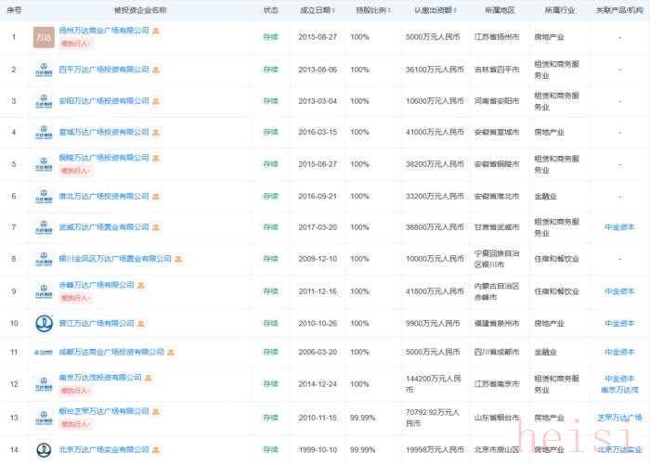650x464 pixels.
Task: Open 南京万达茂投资有限公司 company link
Action: tap(100, 378)
